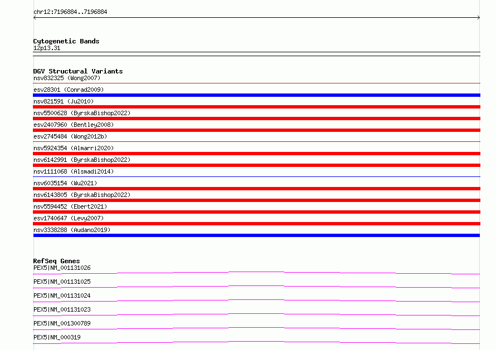The image size is (496, 350).
Task: Click the chr12:7196884..7196884 coordinate label
Action: 70,12
